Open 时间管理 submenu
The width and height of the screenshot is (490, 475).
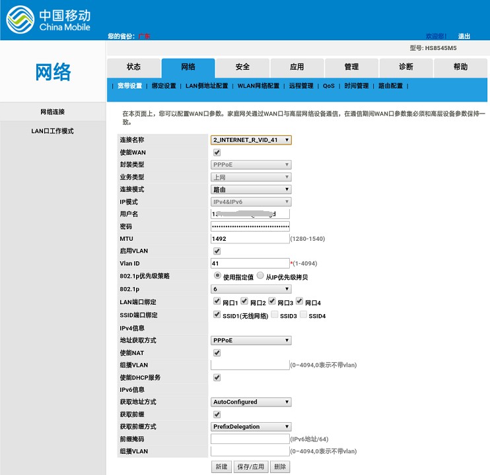[356, 86]
